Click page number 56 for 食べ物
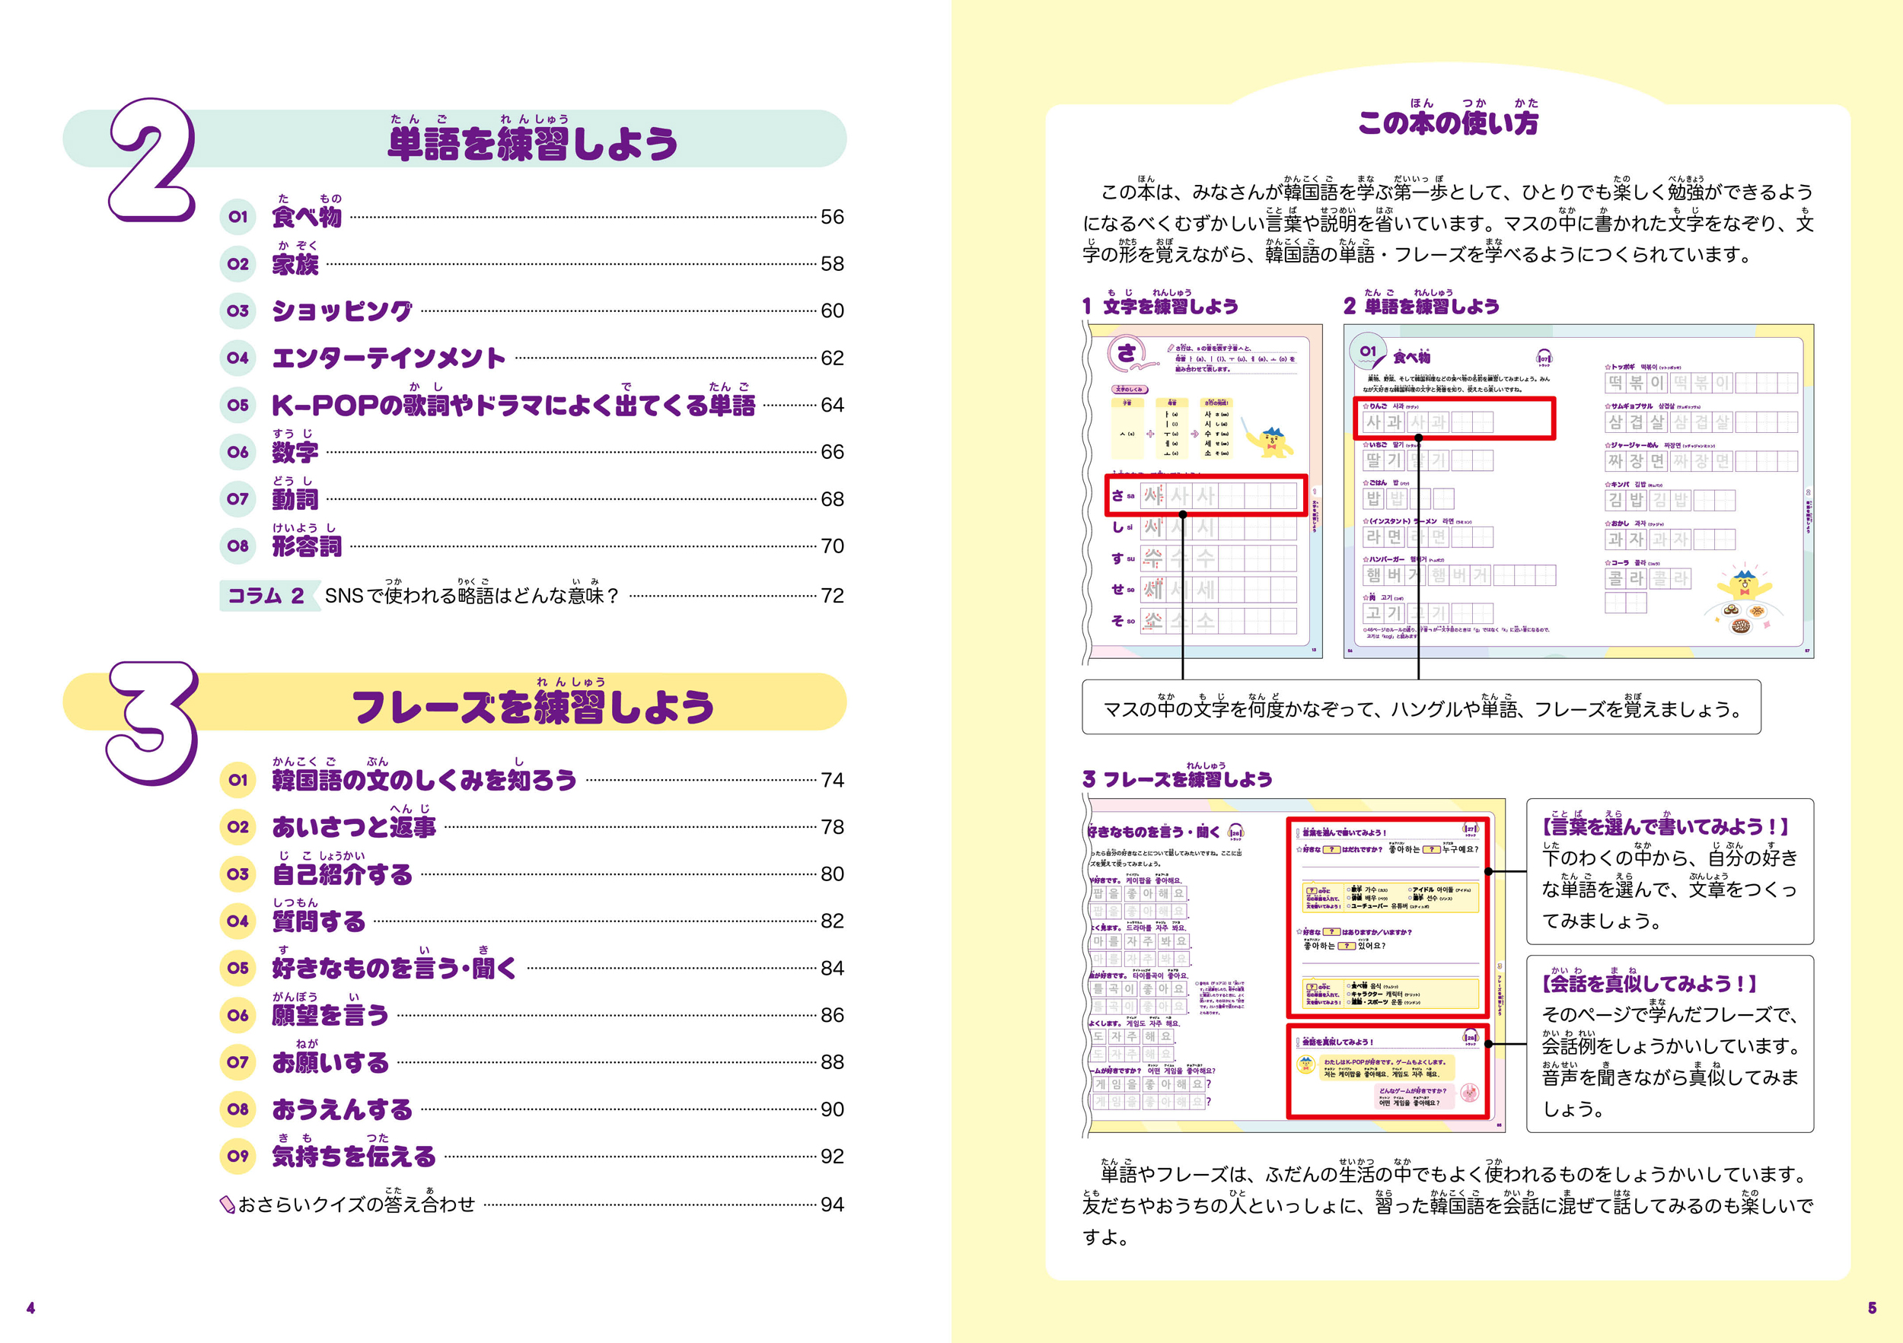The height and width of the screenshot is (1343, 1903). click(x=832, y=217)
